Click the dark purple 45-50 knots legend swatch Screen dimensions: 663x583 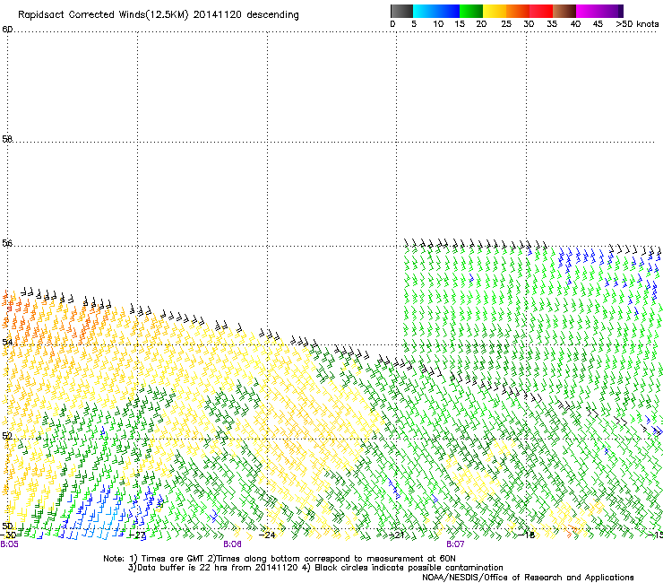tap(611, 11)
